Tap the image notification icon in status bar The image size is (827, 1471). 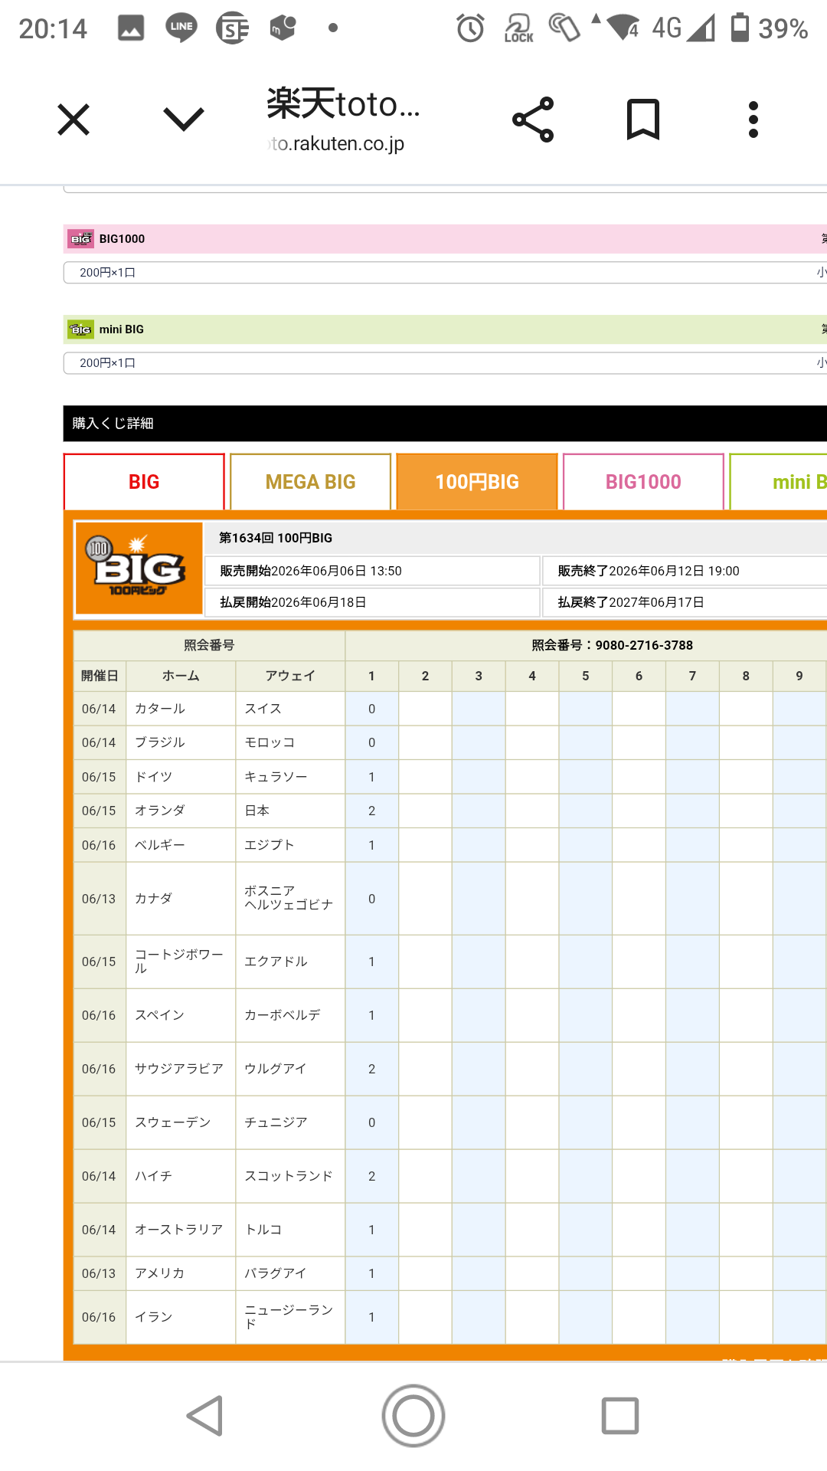pyautogui.click(x=131, y=28)
